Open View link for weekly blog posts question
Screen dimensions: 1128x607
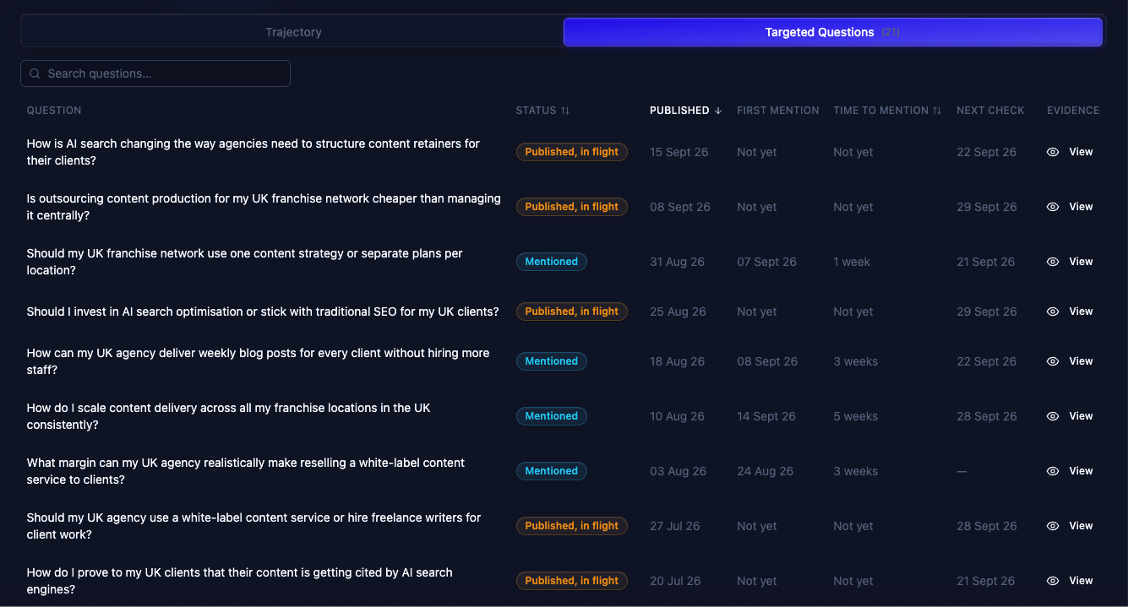tap(1081, 361)
